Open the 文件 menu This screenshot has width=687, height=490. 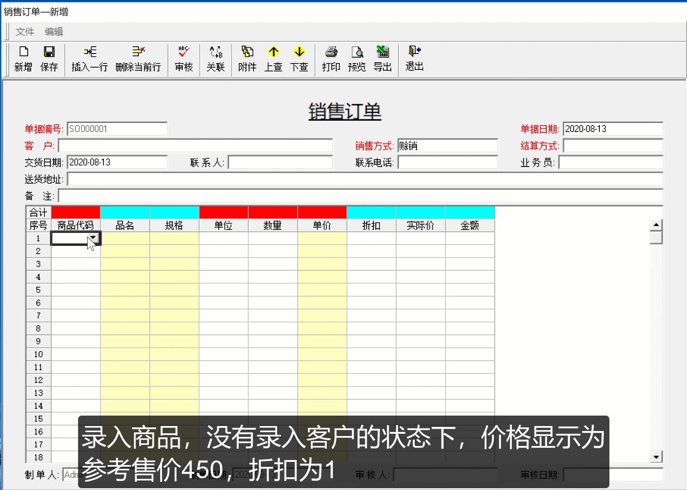pos(25,31)
